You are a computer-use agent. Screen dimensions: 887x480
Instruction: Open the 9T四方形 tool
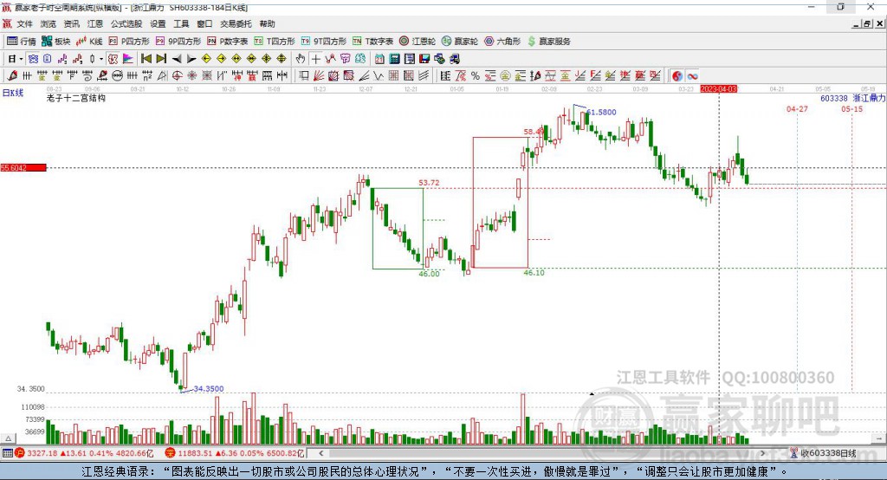[x=324, y=42]
